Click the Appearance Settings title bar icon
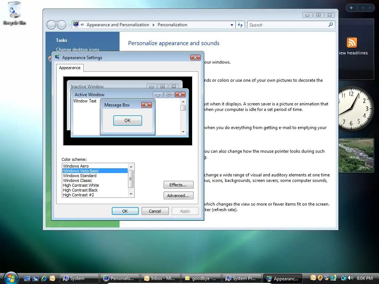Viewport: 379px width, 284px height. 57,57
